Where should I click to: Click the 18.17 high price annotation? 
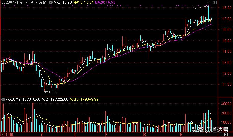[x=197, y=7]
